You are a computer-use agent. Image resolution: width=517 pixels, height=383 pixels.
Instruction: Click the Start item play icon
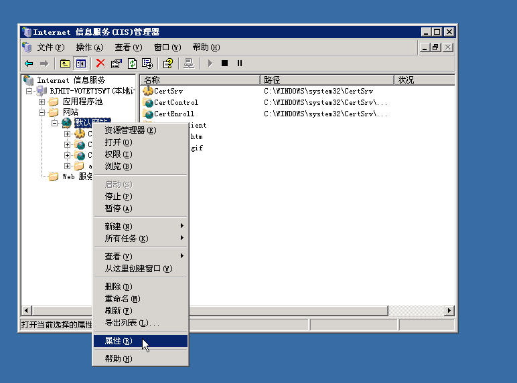tap(210, 63)
